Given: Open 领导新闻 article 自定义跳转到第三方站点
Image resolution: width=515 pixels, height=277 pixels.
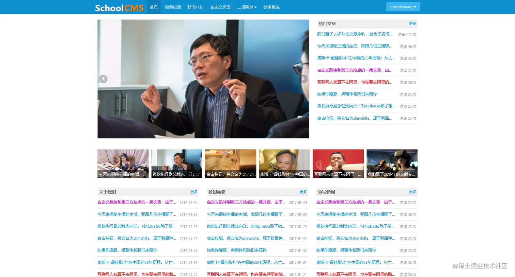Looking at the screenshot, I should [355, 202].
